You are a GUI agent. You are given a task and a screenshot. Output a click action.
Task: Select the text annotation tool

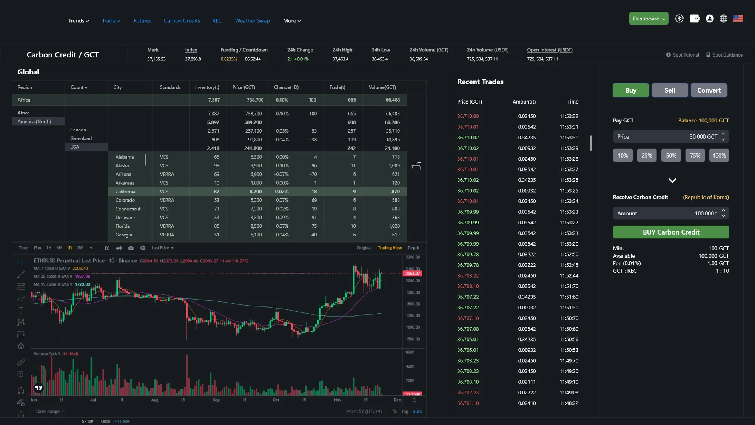[21, 311]
